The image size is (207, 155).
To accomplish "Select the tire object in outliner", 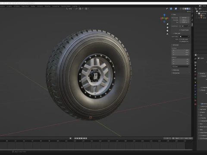I will click(204, 15).
